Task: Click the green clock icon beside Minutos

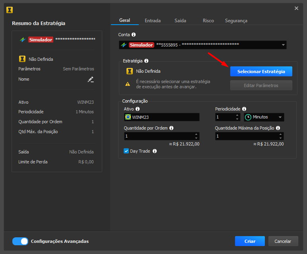Action: tap(248, 117)
